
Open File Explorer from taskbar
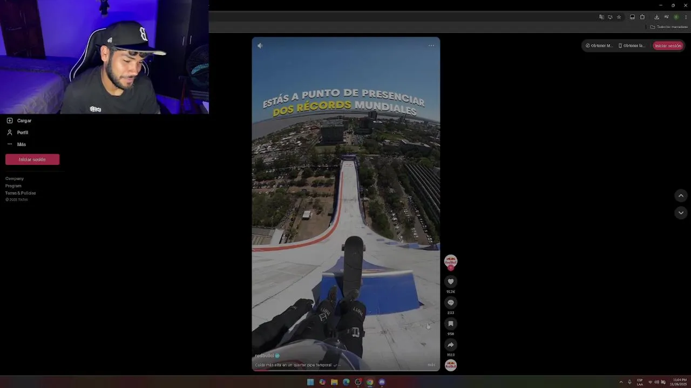(x=334, y=382)
